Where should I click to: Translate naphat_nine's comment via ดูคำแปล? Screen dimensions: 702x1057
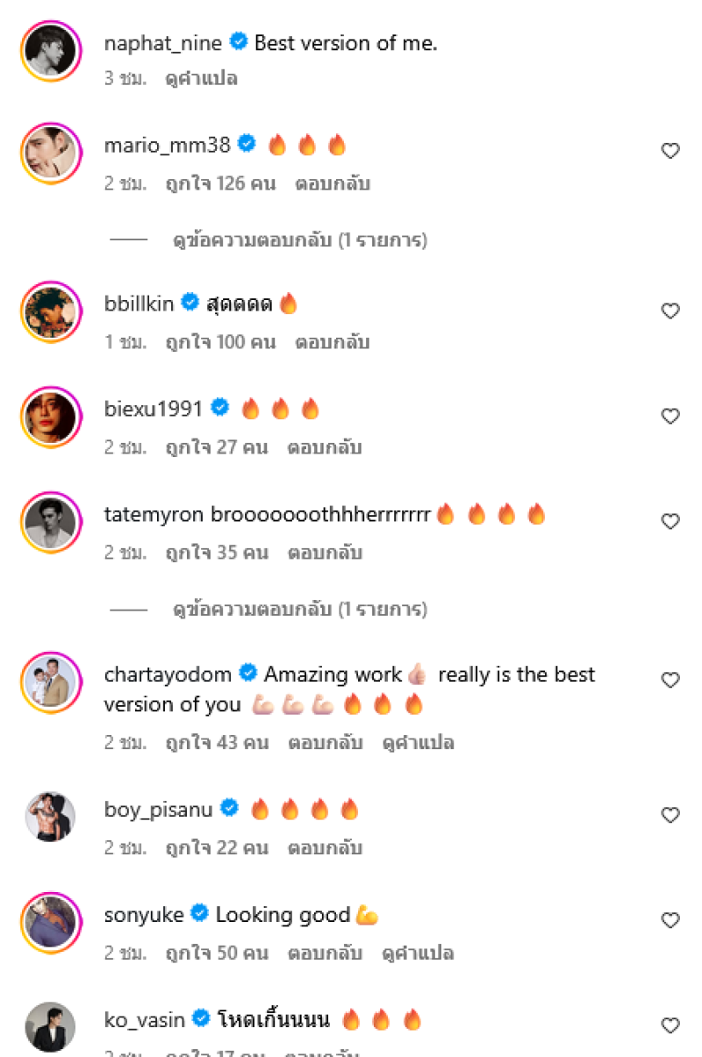click(x=201, y=78)
